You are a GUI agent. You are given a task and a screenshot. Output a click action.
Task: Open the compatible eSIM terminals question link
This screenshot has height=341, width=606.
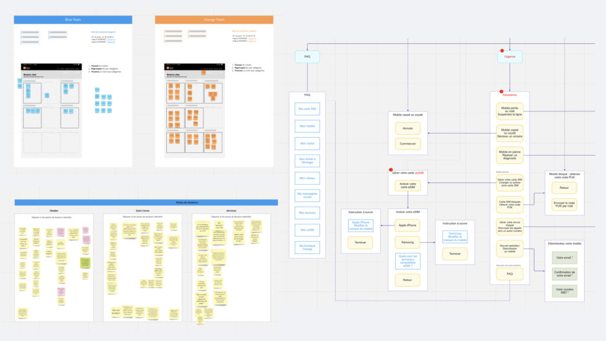408,261
